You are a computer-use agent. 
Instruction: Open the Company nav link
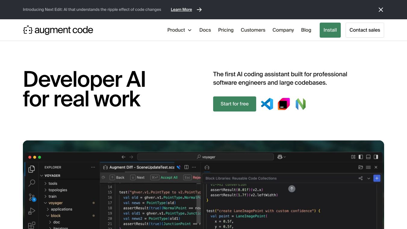coord(283,30)
